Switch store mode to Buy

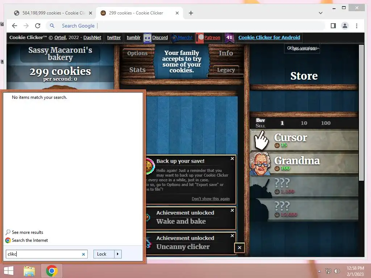[x=260, y=120]
